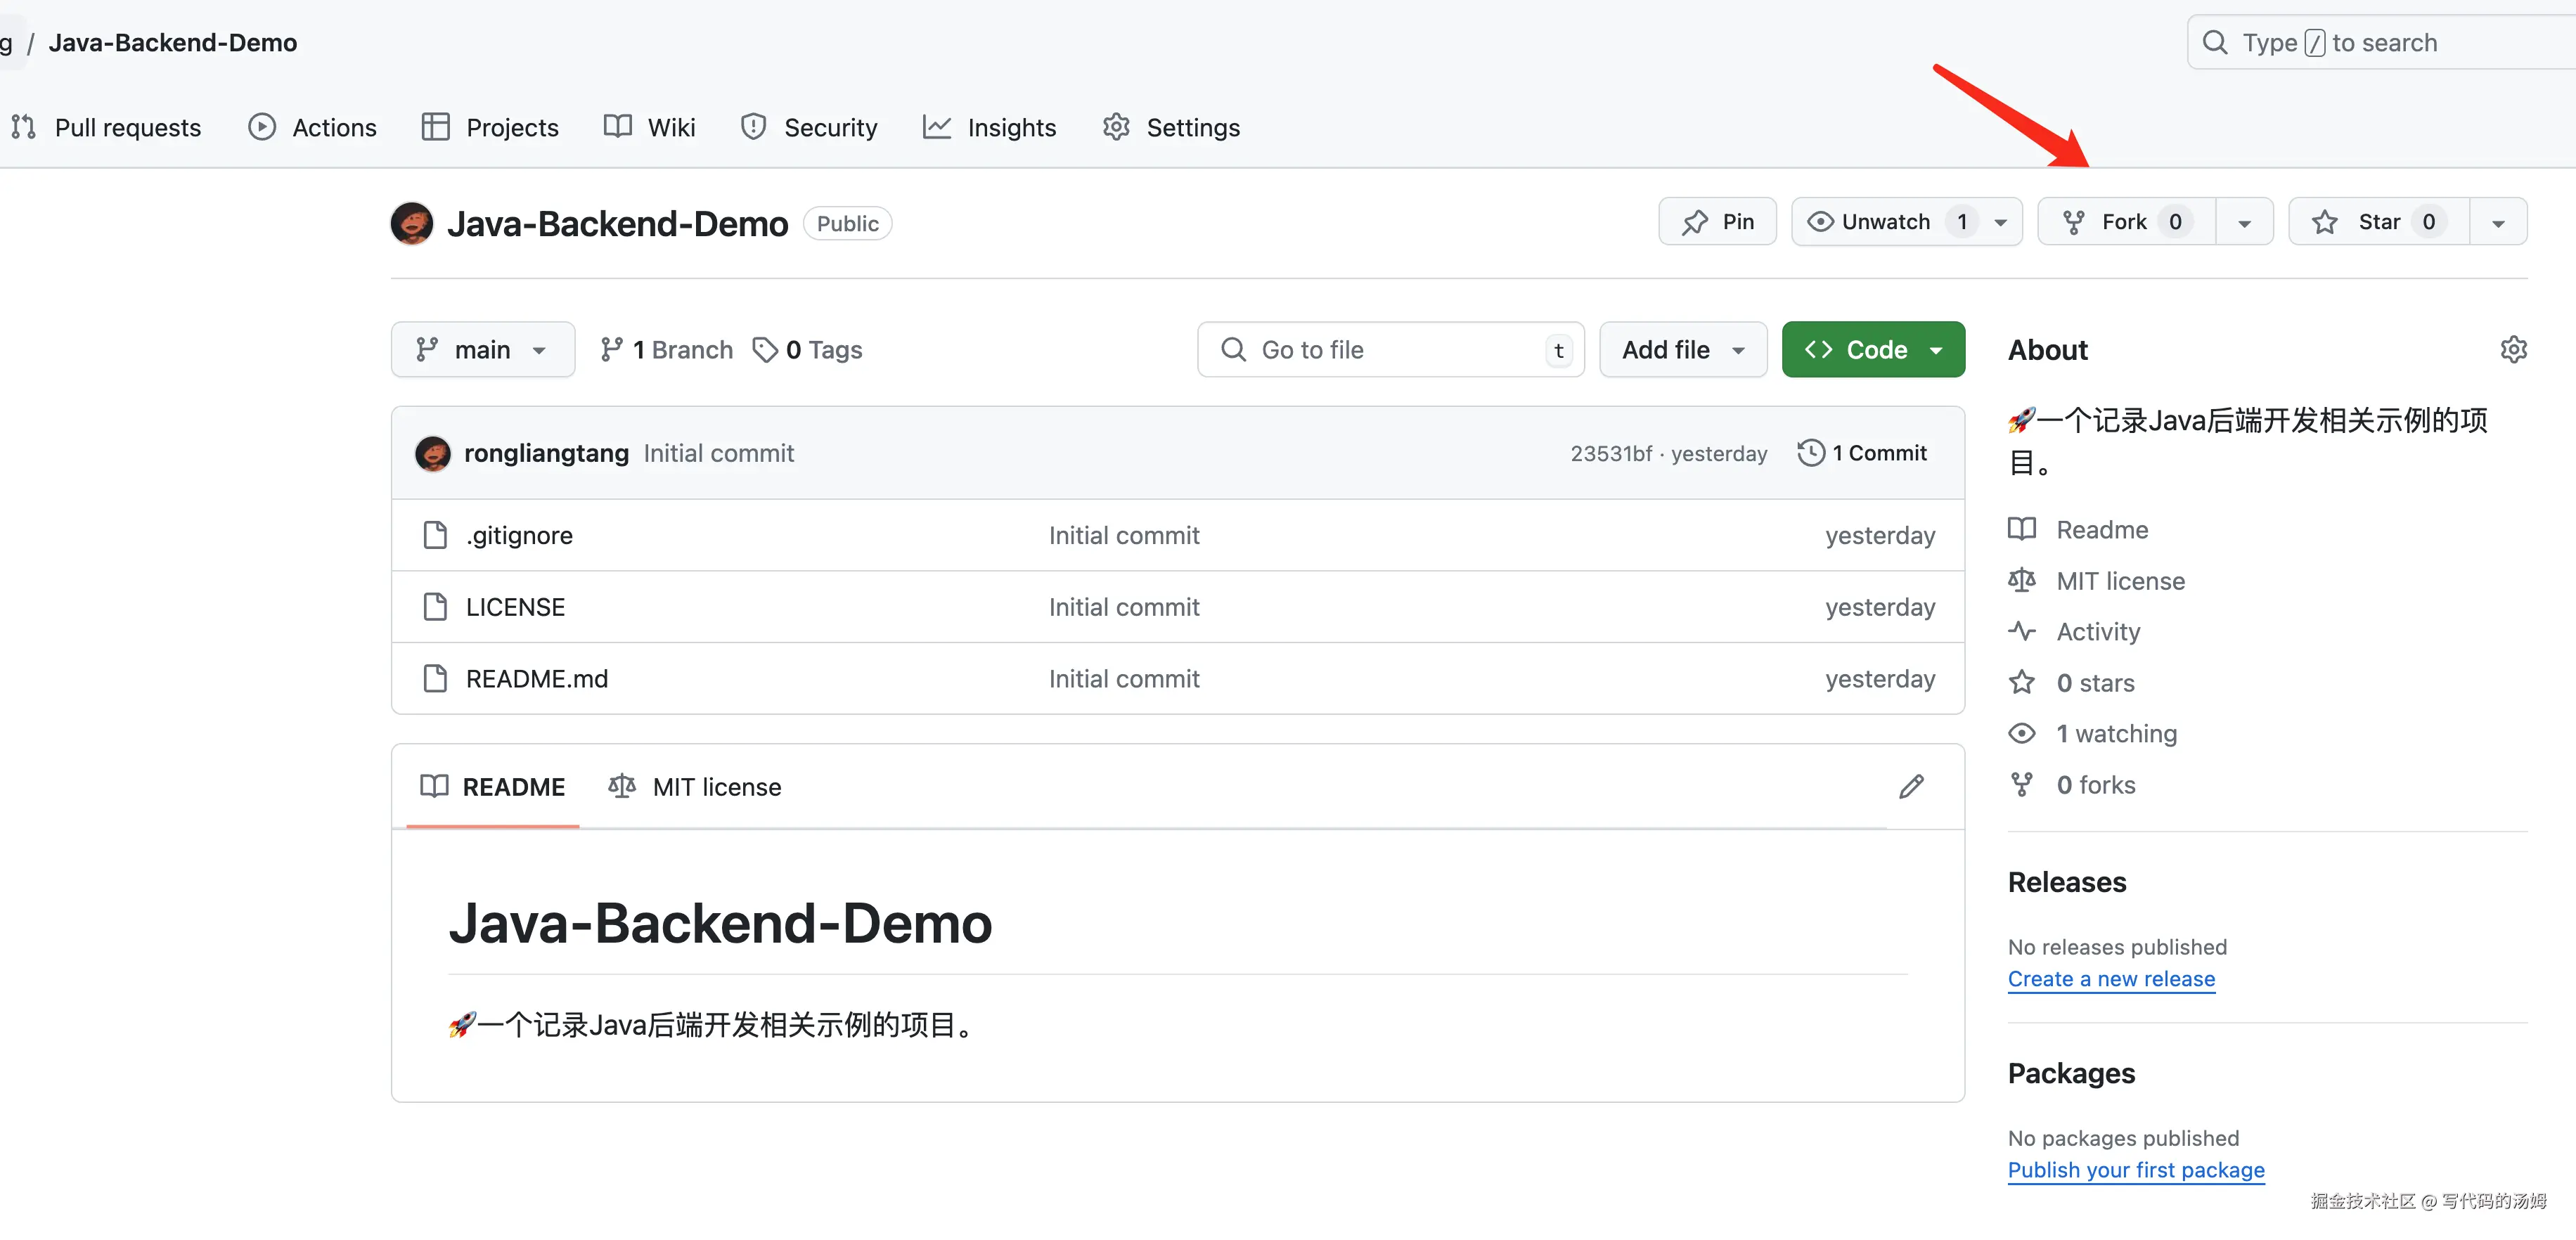The width and height of the screenshot is (2576, 1240).
Task: Open the README.md file
Action: click(x=536, y=679)
